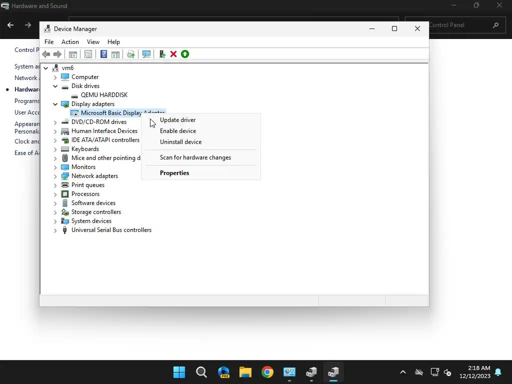Select the System devices tree label

click(x=91, y=221)
